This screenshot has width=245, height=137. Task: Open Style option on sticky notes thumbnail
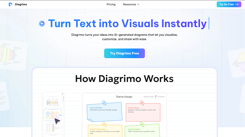(61, 115)
